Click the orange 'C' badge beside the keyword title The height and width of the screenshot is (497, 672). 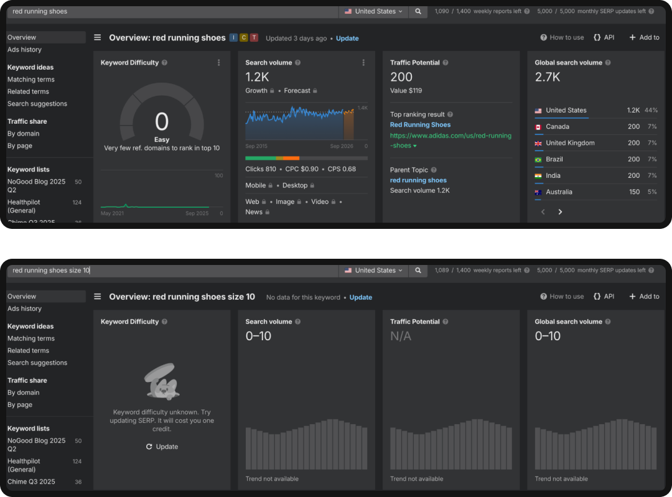pyautogui.click(x=244, y=38)
